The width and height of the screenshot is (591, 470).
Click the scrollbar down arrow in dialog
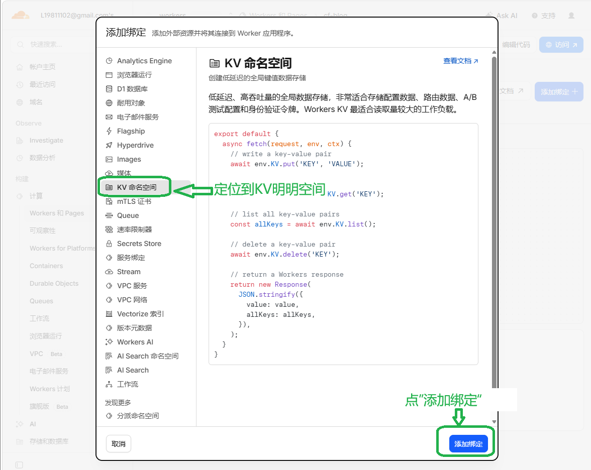click(494, 422)
